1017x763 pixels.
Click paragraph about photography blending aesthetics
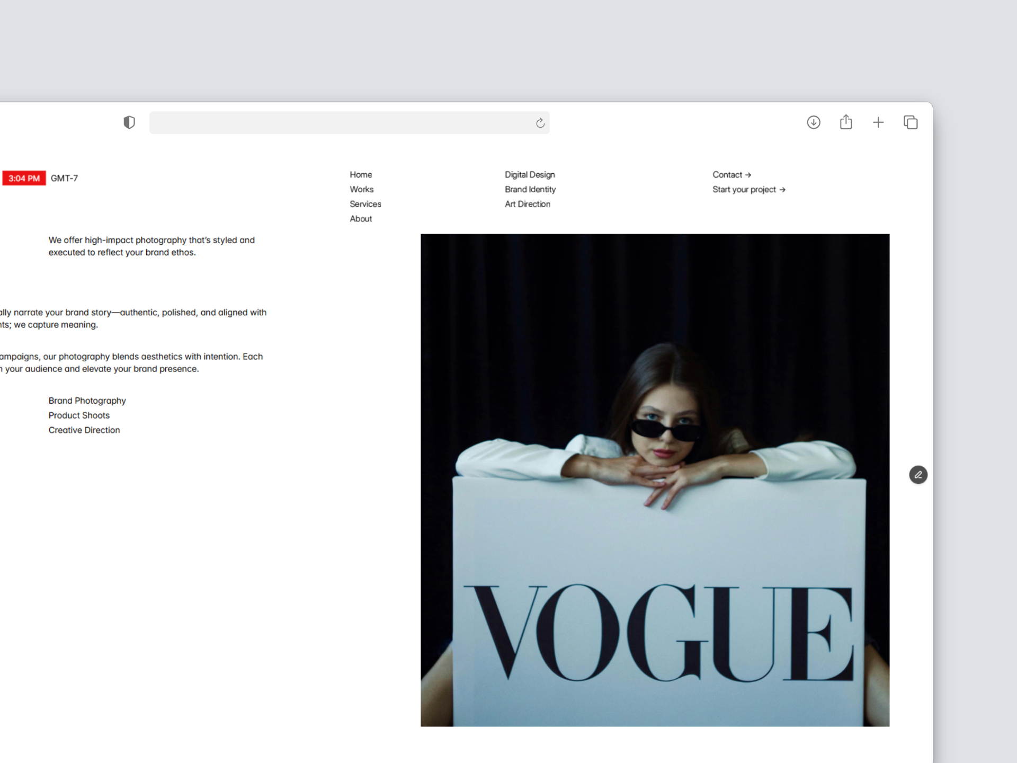point(131,362)
